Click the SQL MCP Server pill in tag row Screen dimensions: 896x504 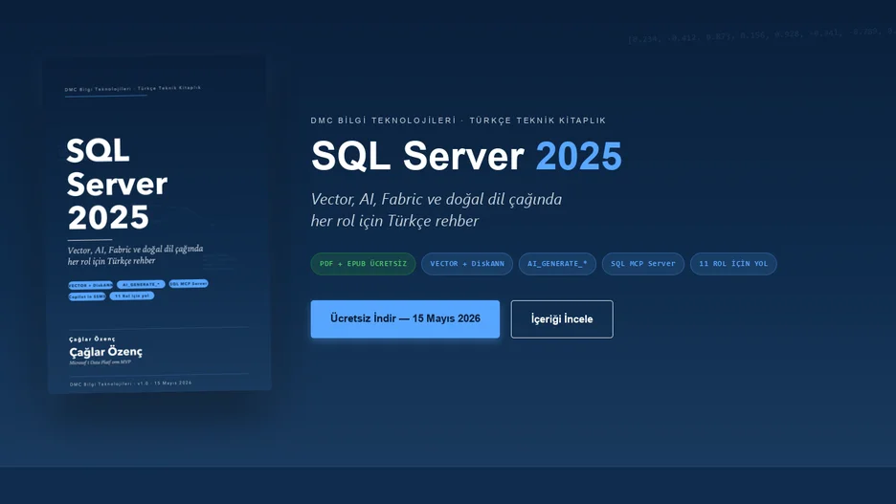point(643,264)
